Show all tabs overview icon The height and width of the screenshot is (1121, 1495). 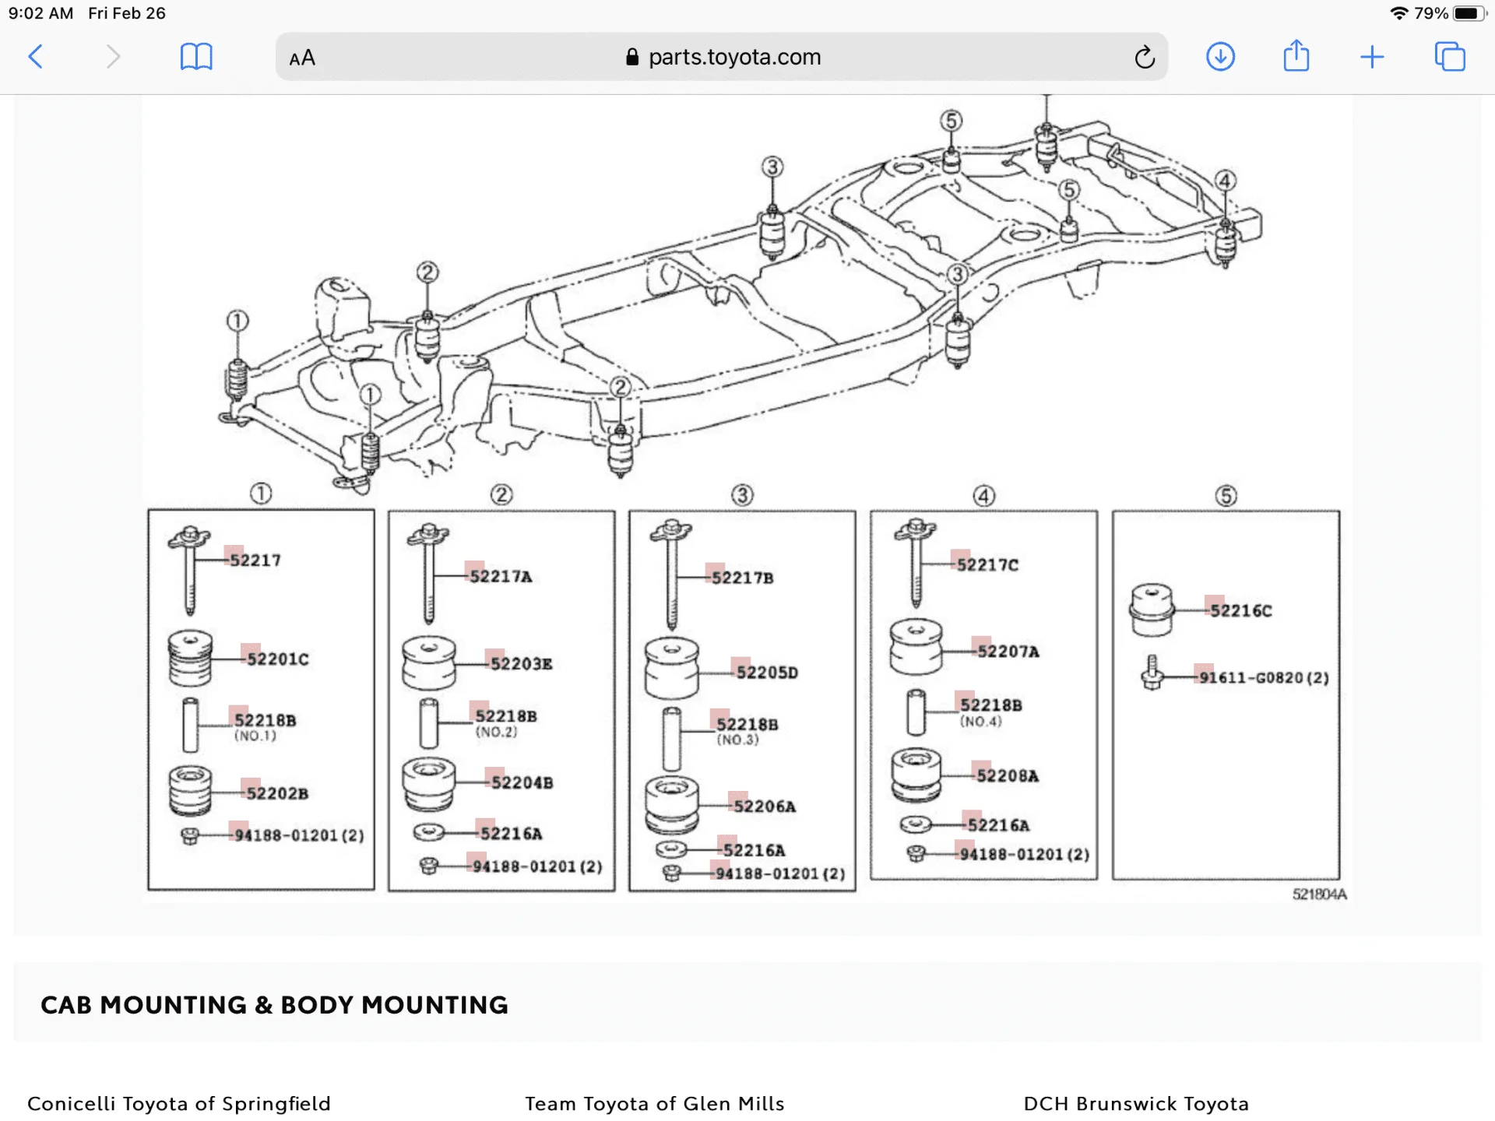[1449, 57]
